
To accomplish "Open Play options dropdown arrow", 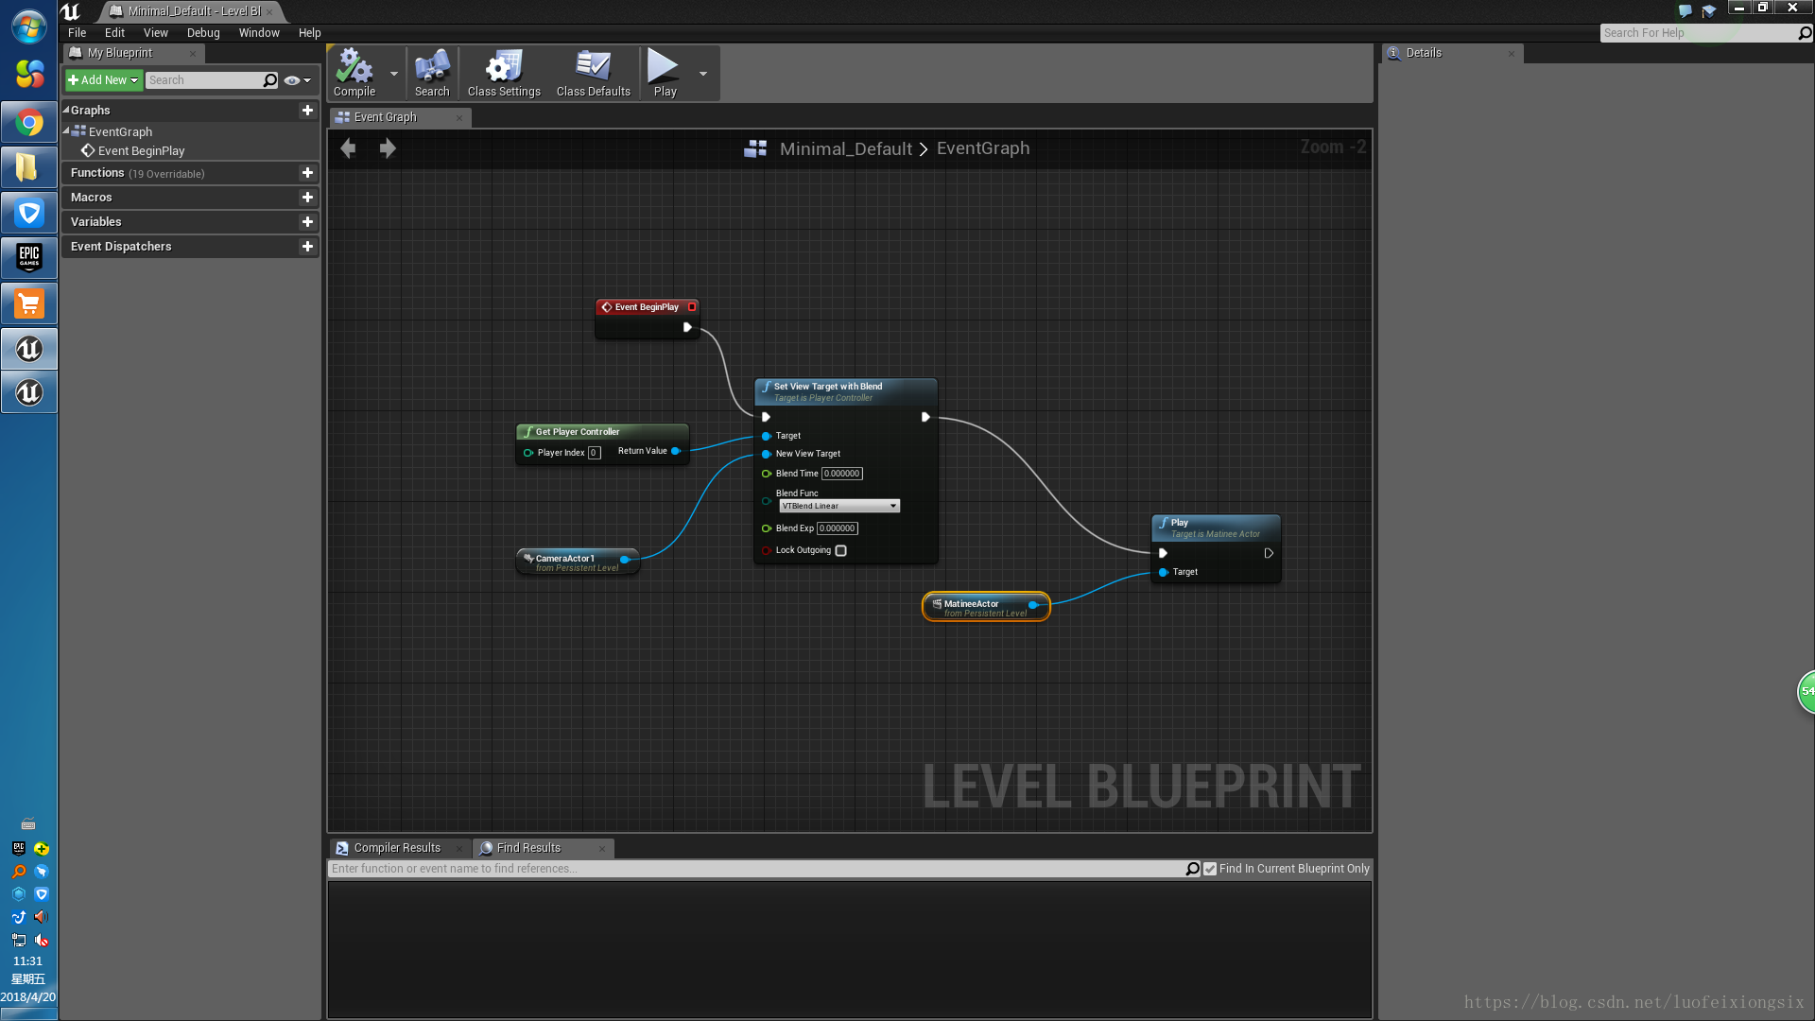I will 703,74.
